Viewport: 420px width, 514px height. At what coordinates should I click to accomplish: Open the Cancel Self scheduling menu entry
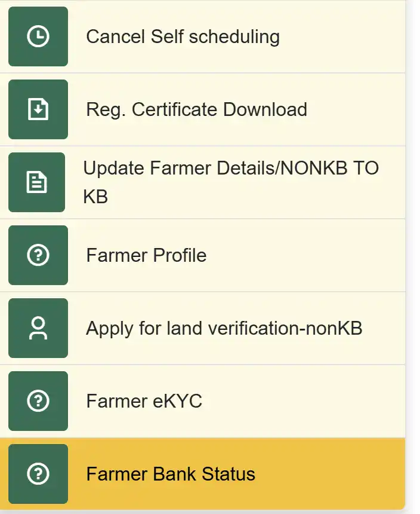(202, 36)
